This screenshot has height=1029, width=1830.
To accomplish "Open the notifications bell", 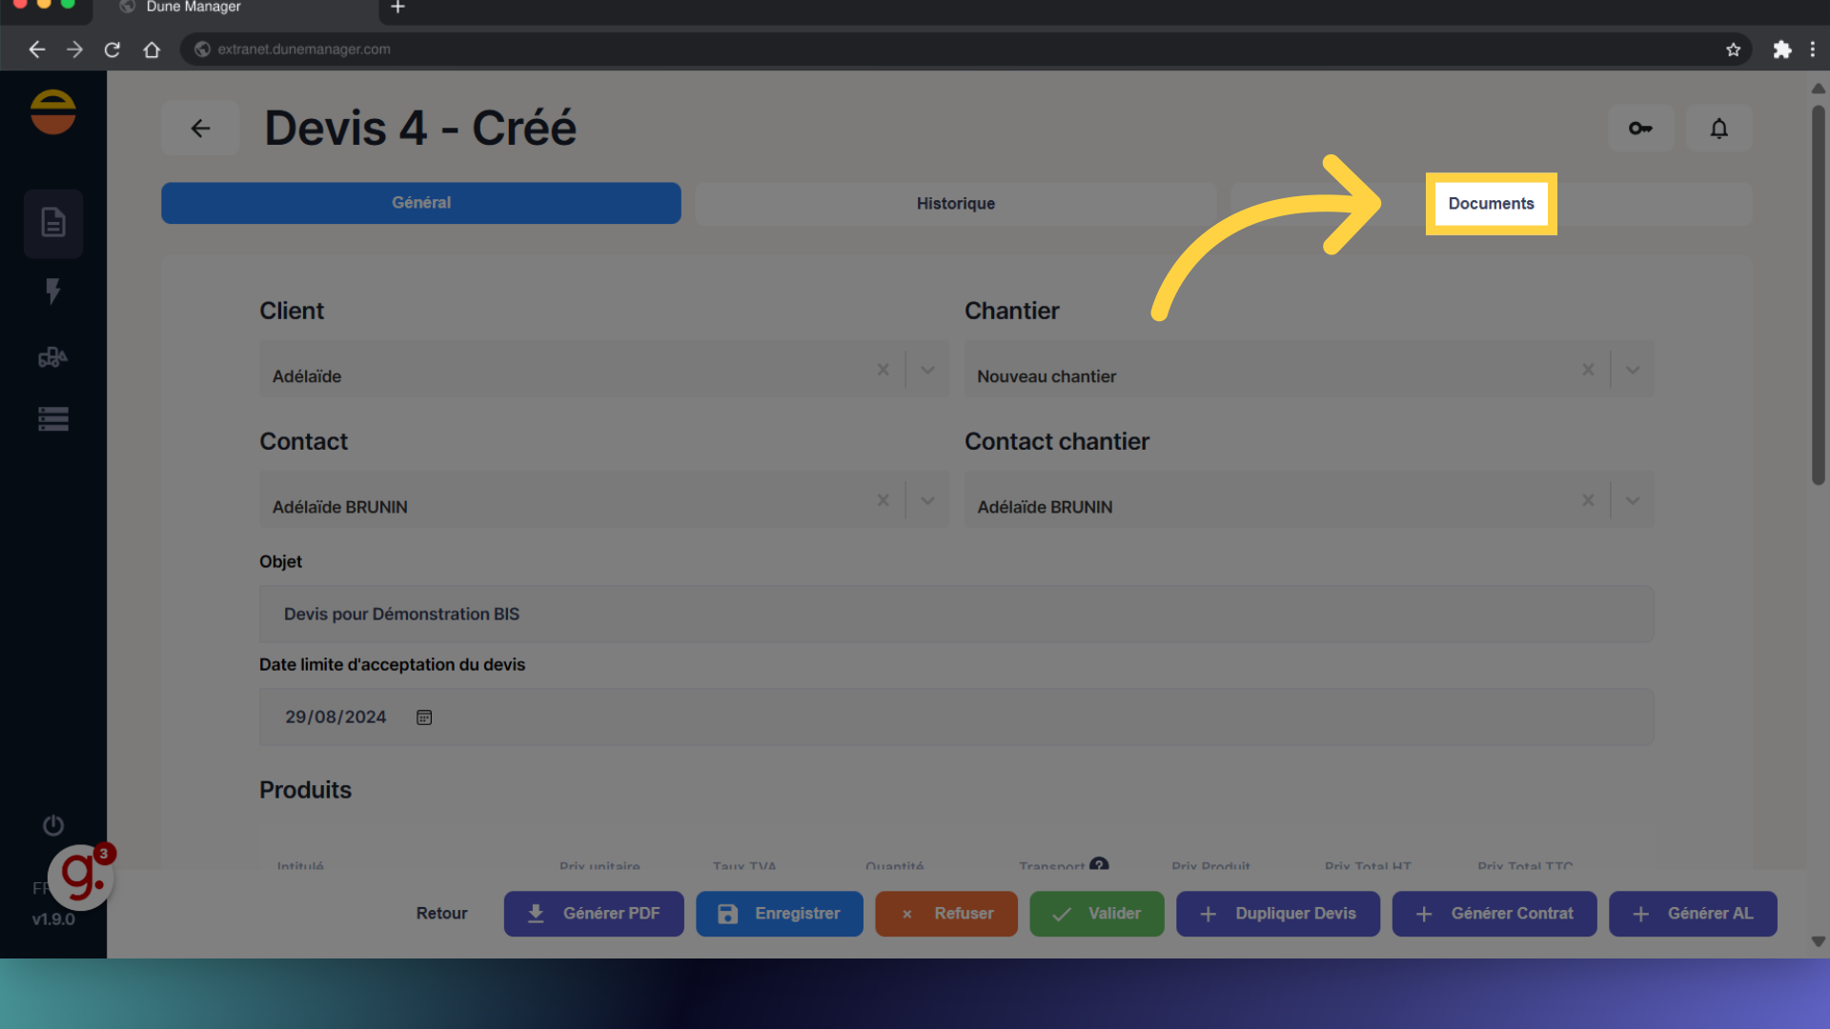I will tap(1718, 128).
